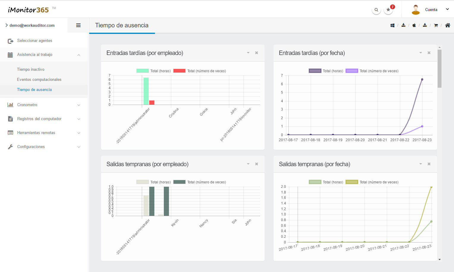Click the Apple logo icon
Viewport: 454px width, 272px height.
pos(414,26)
